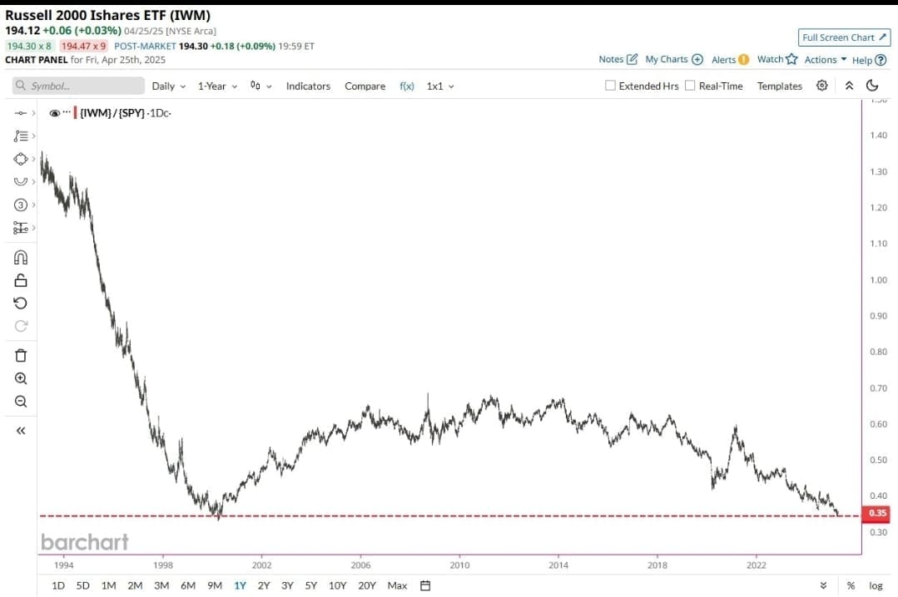Screen dimensions: 898x597
Task: Activate the magnet snap tool
Action: 21,258
